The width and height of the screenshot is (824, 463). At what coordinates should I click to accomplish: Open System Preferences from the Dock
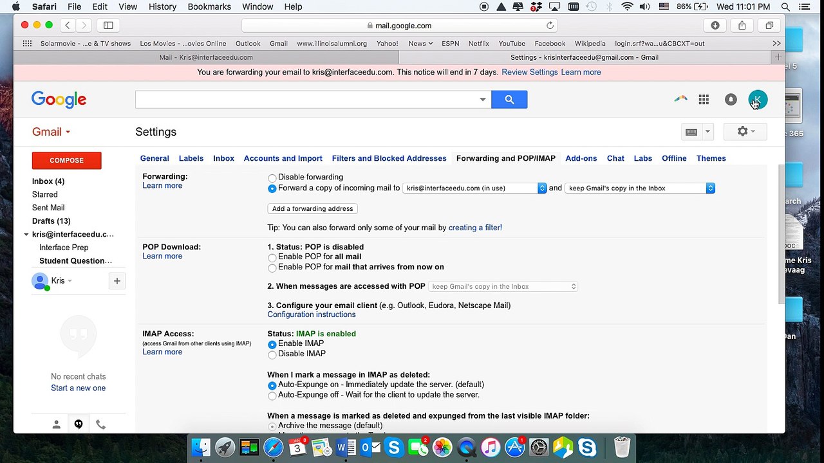[539, 447]
